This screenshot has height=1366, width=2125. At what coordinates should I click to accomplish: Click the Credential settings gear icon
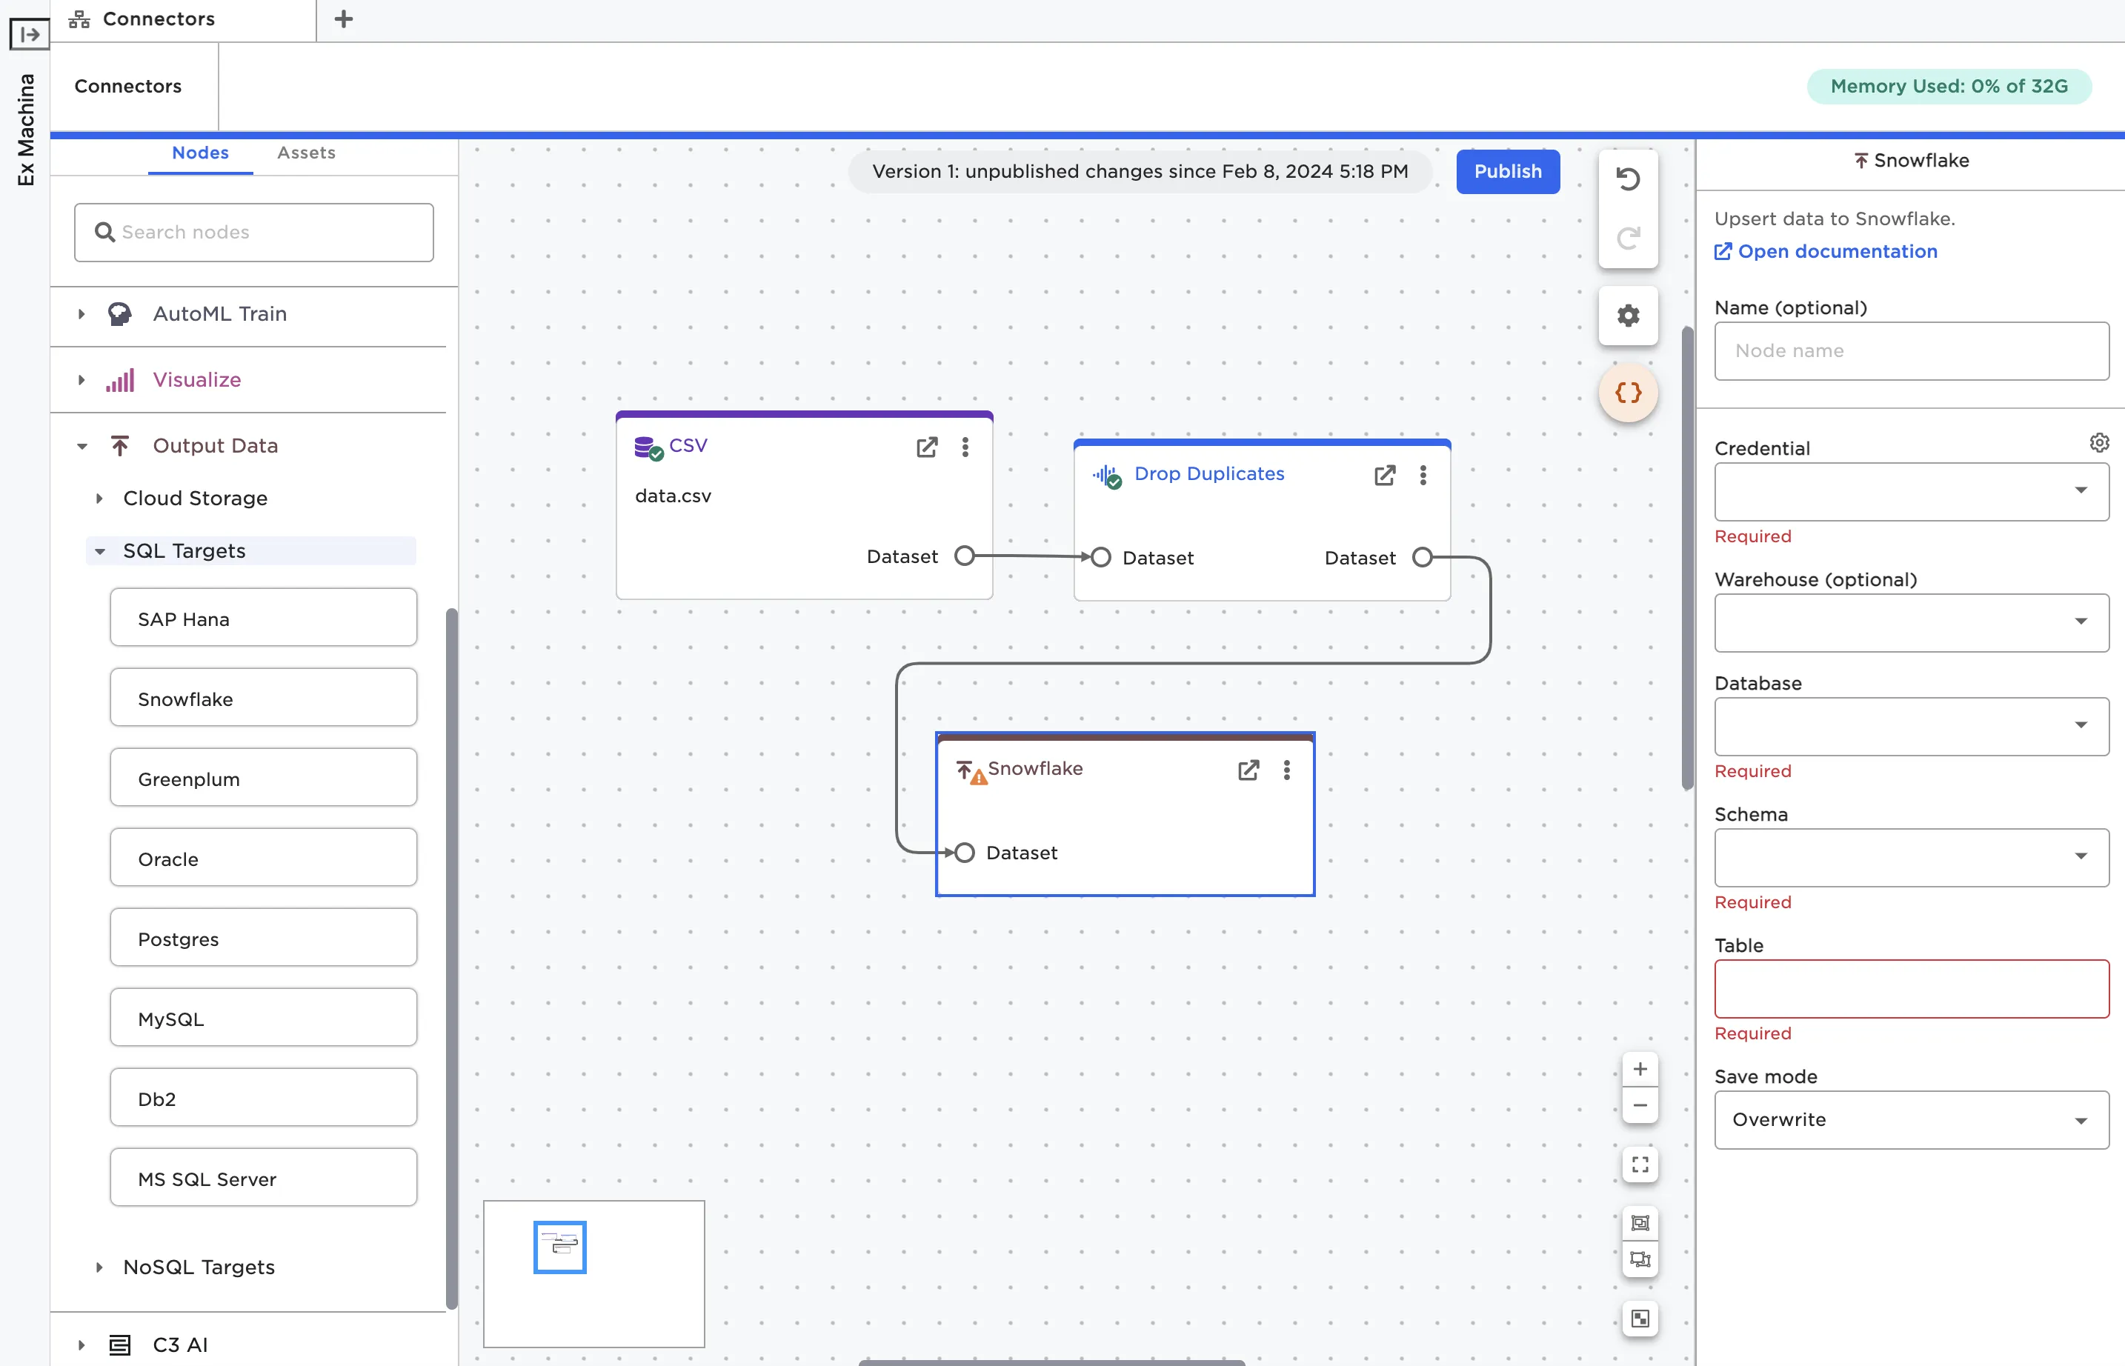coord(2098,442)
